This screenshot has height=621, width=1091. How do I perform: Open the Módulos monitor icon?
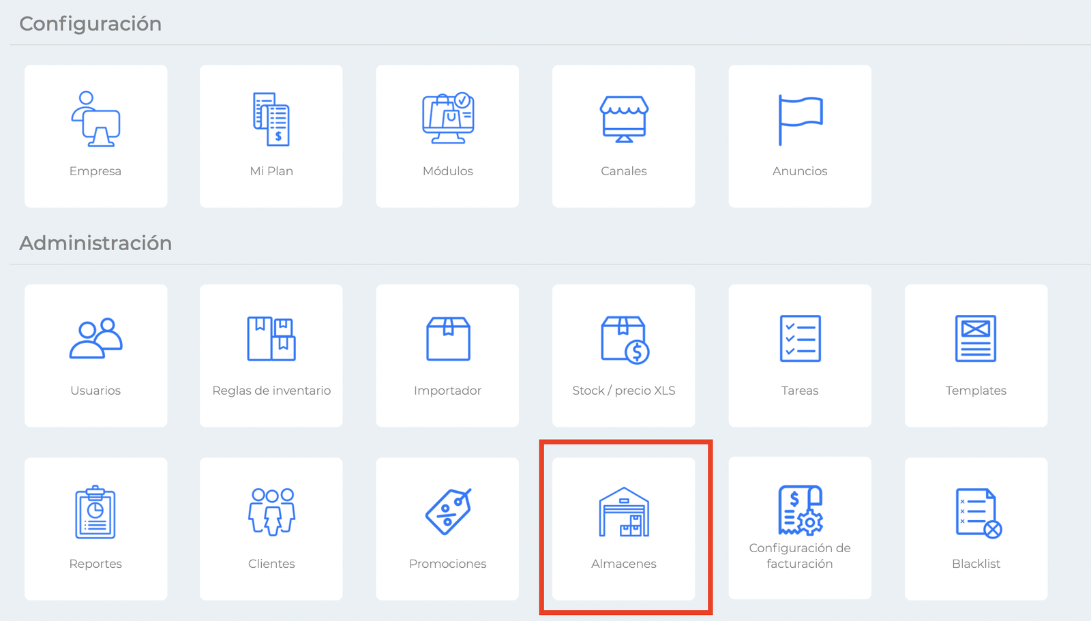(x=448, y=118)
